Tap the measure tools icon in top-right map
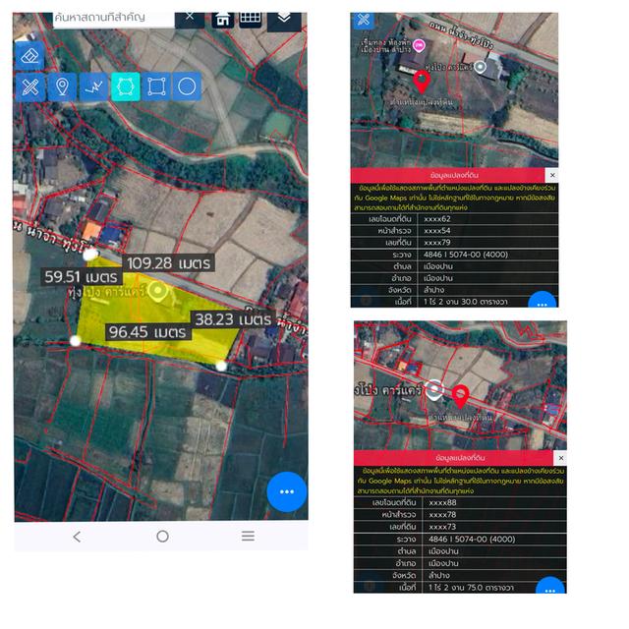 click(x=364, y=20)
